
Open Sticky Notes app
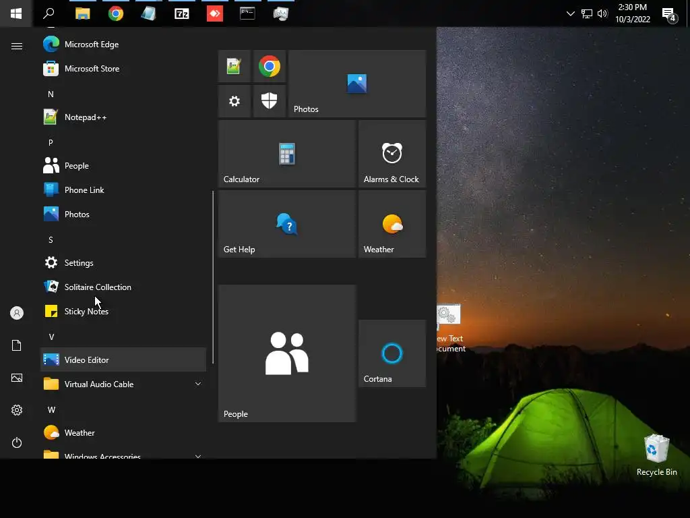click(x=123, y=311)
